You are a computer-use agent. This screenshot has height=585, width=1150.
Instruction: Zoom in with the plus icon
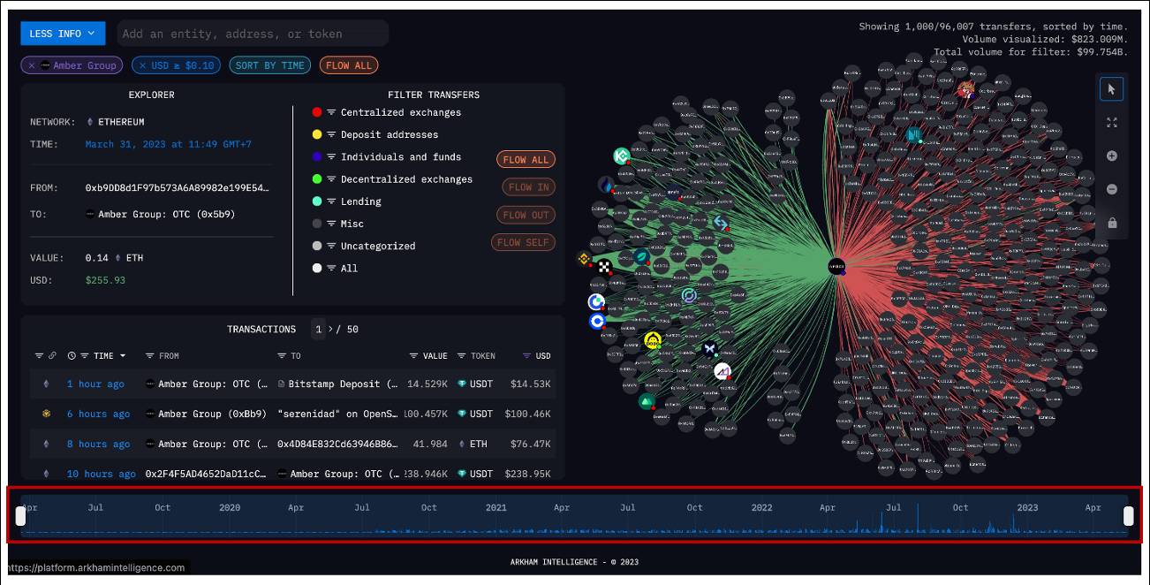tap(1111, 156)
